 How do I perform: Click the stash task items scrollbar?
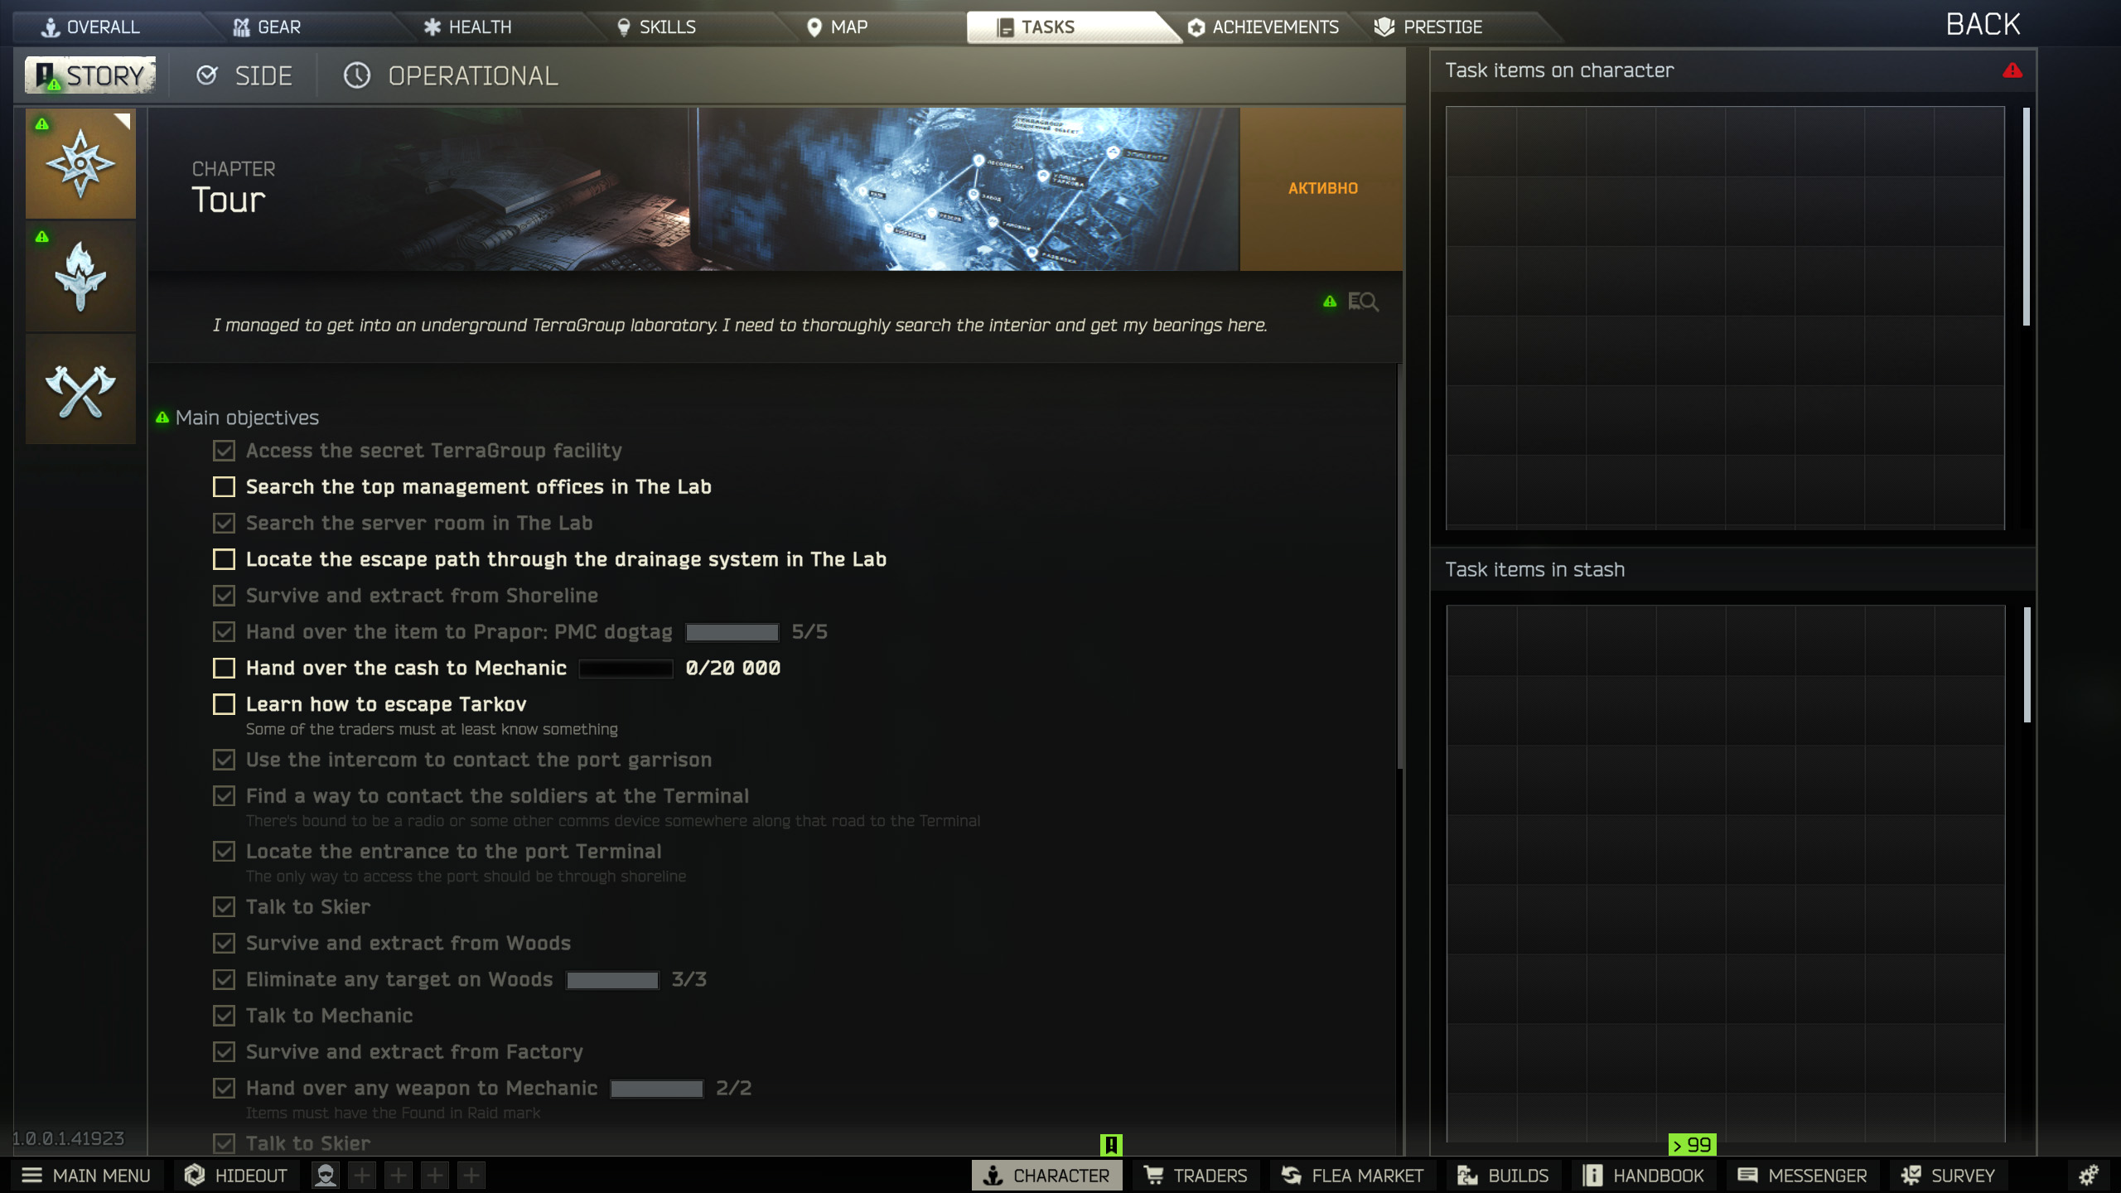point(2027,665)
